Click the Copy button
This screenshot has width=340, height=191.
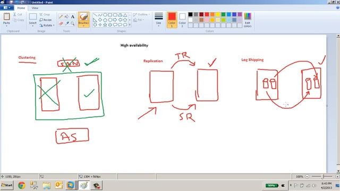[x=19, y=20]
